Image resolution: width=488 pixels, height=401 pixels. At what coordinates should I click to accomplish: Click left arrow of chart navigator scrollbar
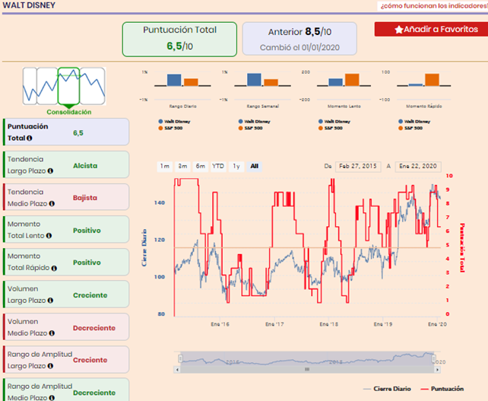[x=177, y=370]
